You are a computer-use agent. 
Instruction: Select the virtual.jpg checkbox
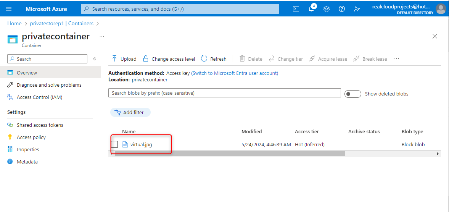pos(114,144)
